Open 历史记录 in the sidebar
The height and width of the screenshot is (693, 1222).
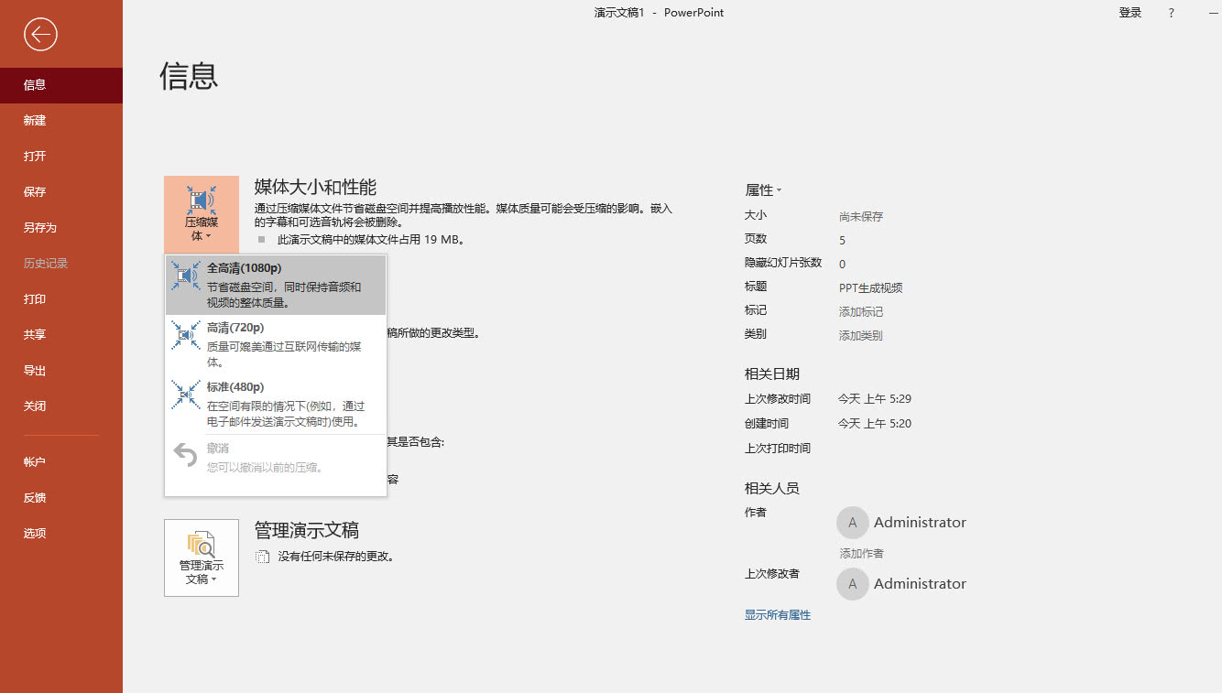pyautogui.click(x=61, y=264)
